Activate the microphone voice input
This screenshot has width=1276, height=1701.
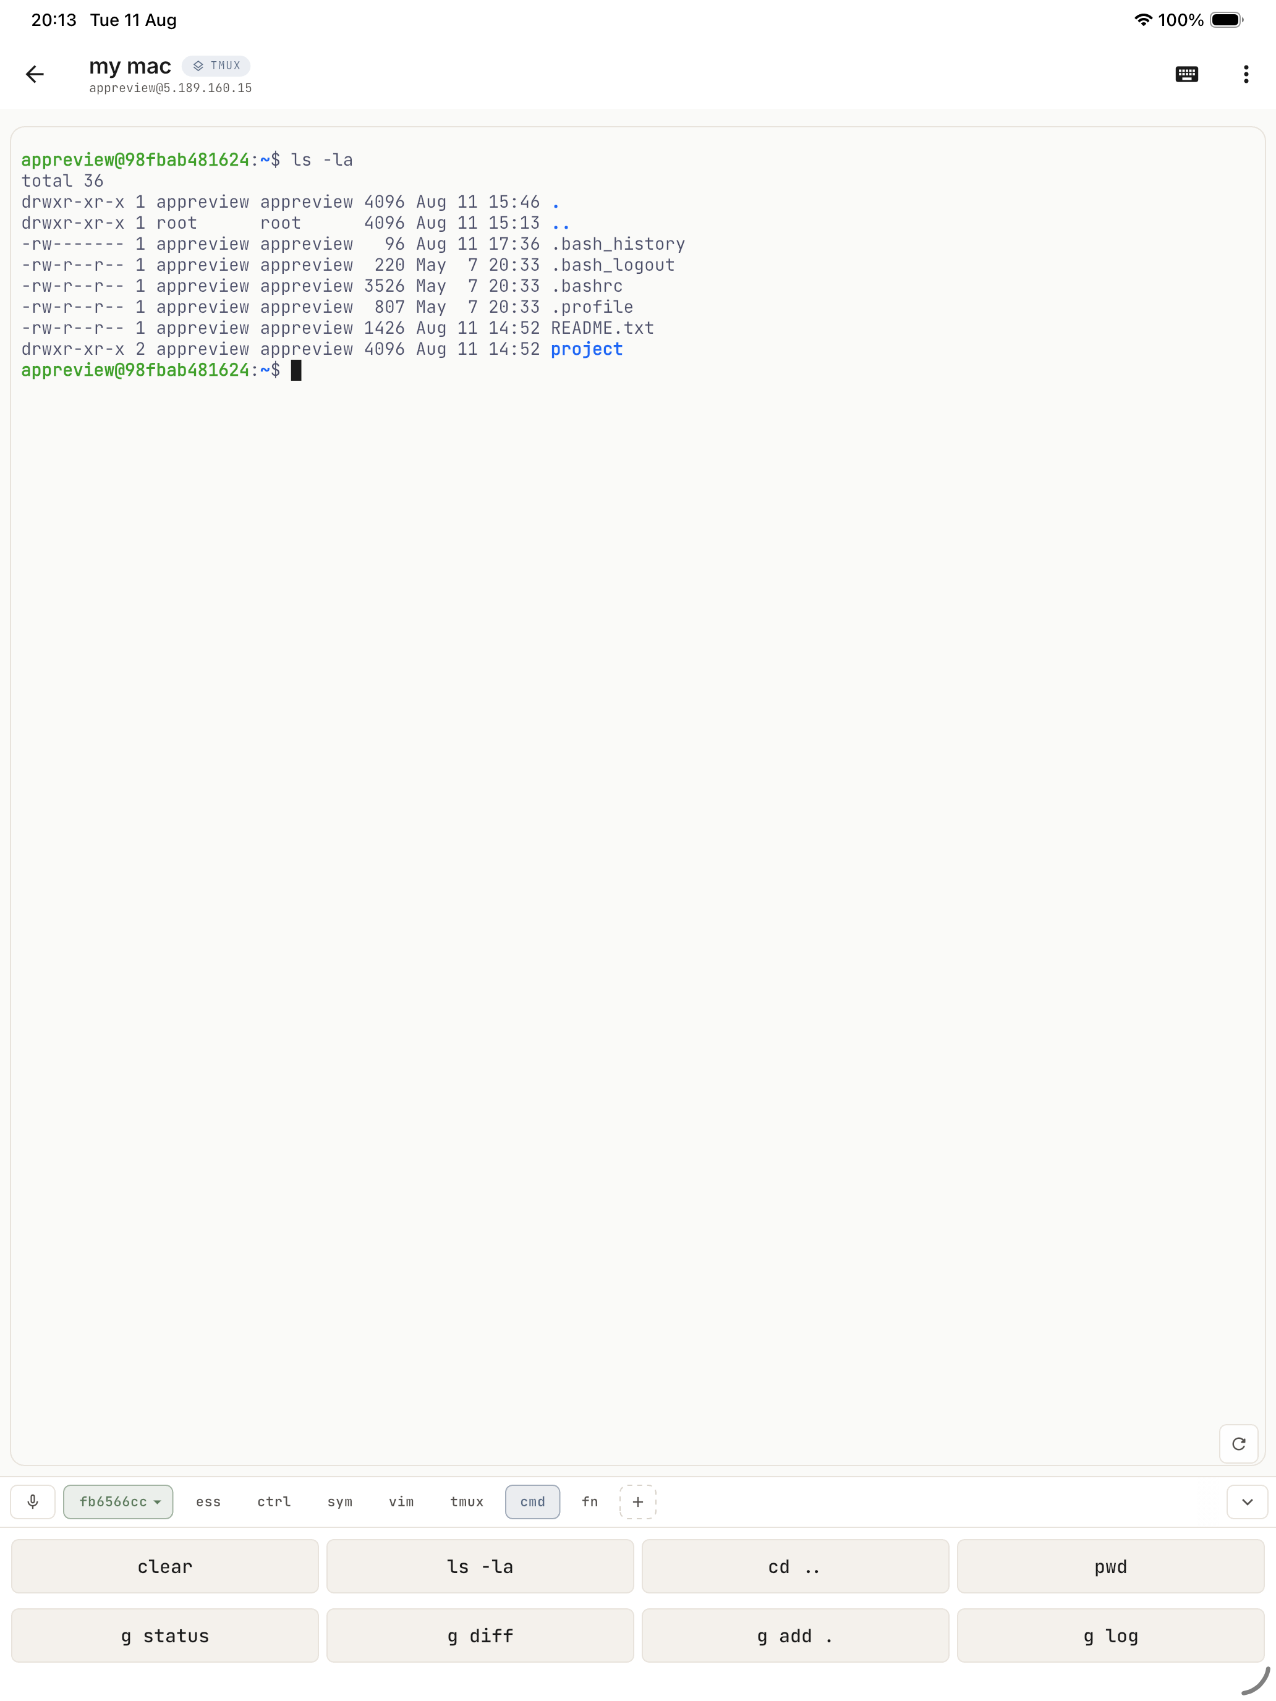click(32, 1502)
